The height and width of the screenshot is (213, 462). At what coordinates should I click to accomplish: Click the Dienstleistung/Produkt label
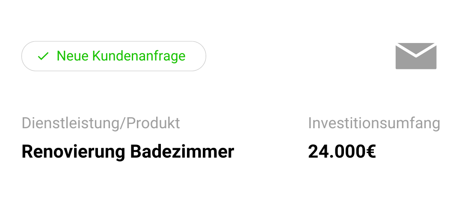101,123
